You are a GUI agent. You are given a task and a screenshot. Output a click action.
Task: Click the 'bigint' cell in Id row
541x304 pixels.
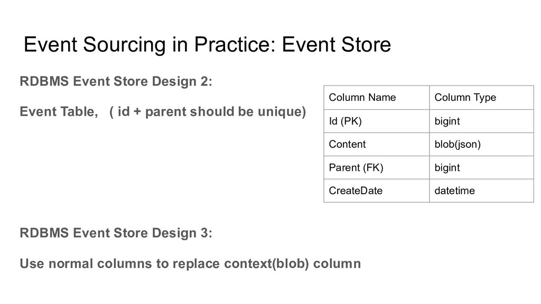click(x=482, y=121)
